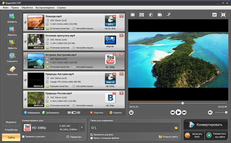Open the Воспроизведение menu

tap(45, 8)
